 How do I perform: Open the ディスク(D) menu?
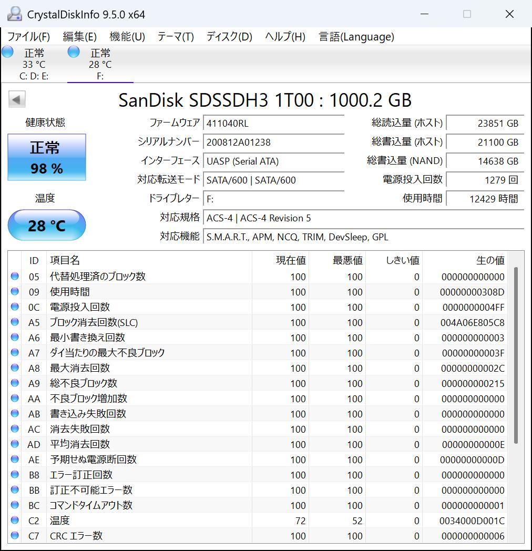point(229,37)
